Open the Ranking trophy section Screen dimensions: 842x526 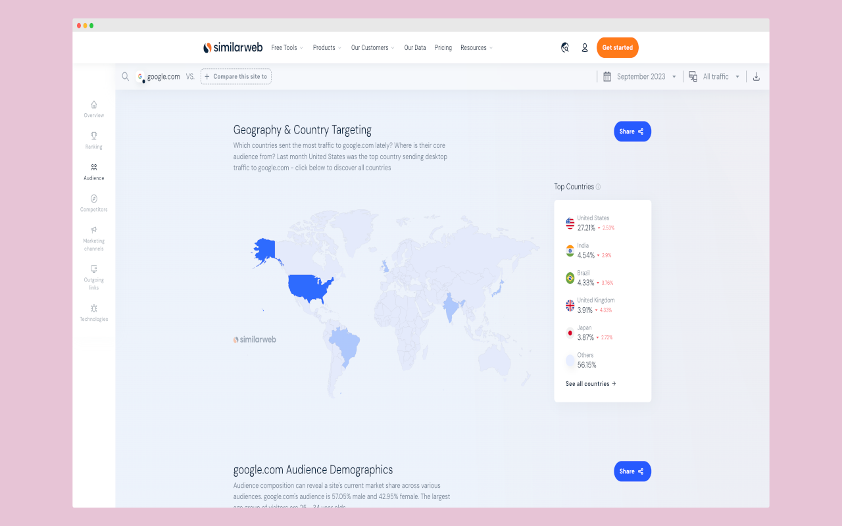[x=93, y=140]
